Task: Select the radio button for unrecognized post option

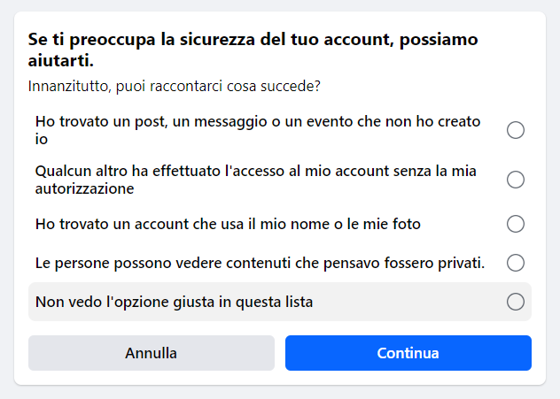Action: coord(516,131)
